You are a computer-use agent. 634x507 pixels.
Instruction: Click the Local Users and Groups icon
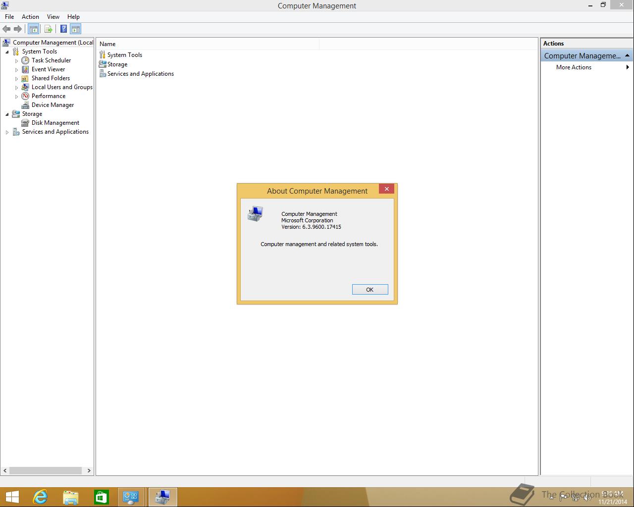click(25, 87)
